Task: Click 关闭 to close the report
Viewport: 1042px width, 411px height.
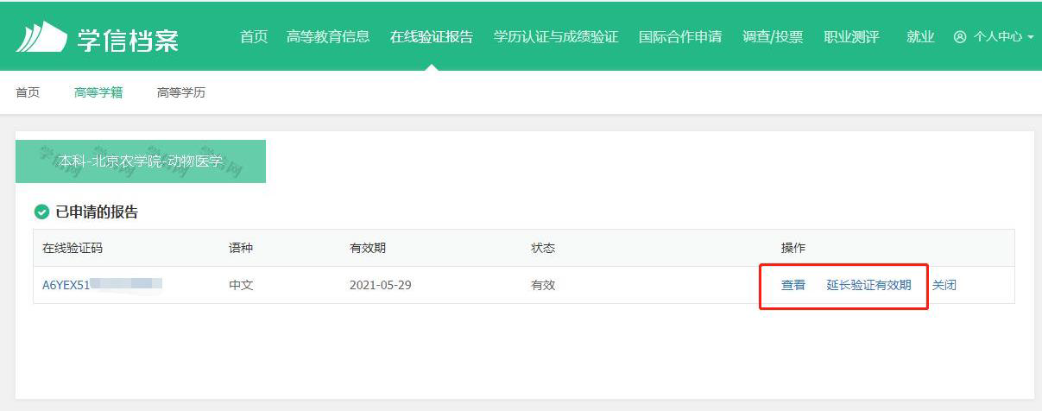Action: pos(944,285)
